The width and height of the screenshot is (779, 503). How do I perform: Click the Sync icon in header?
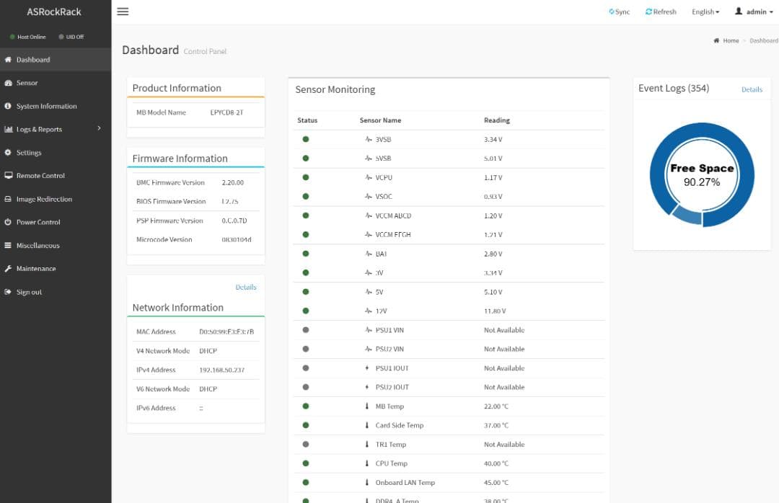tap(612, 12)
